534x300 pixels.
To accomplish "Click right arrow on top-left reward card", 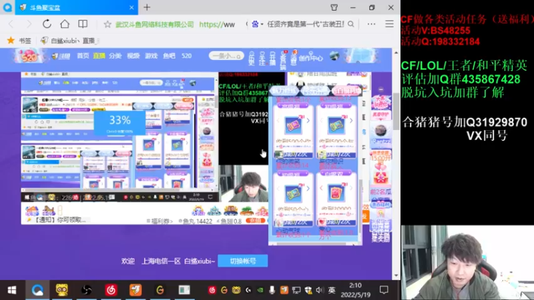I will [308, 121].
